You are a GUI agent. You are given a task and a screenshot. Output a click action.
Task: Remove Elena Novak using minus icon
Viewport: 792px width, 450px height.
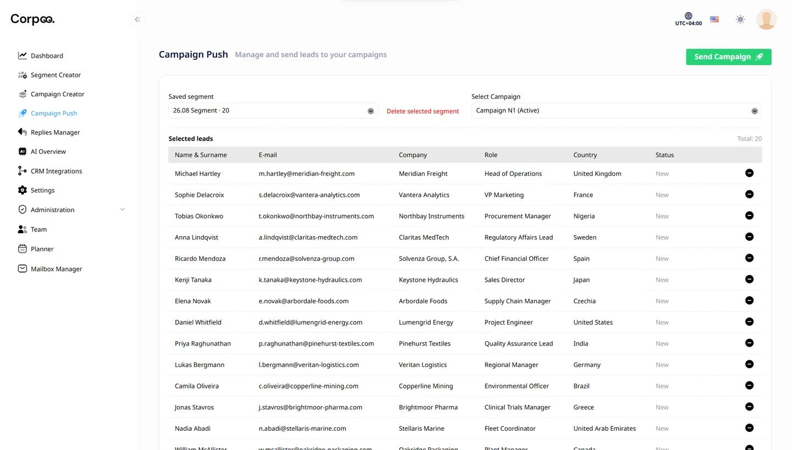pyautogui.click(x=749, y=301)
